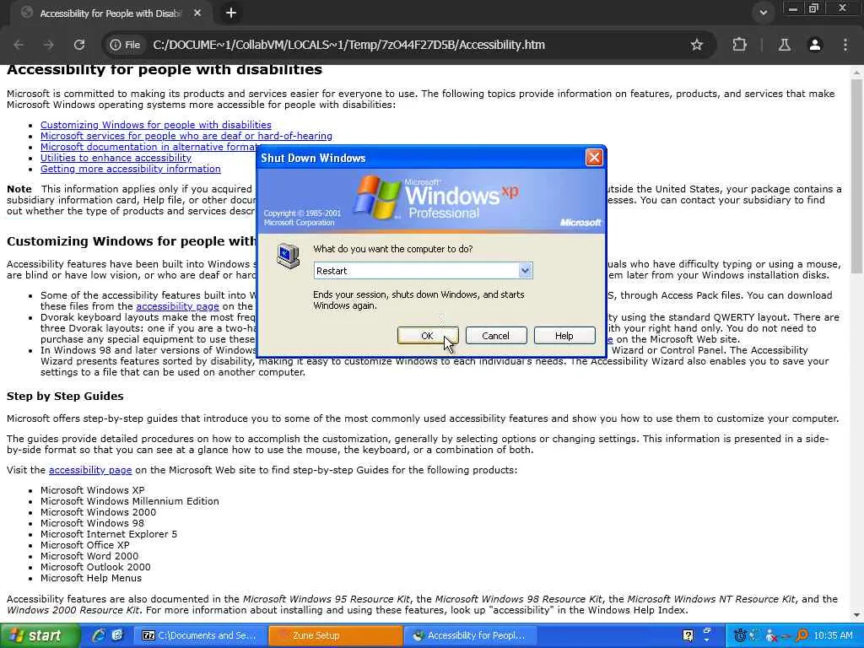864x648 pixels.
Task: Close the Shut Down Windows dialog
Action: (x=594, y=158)
